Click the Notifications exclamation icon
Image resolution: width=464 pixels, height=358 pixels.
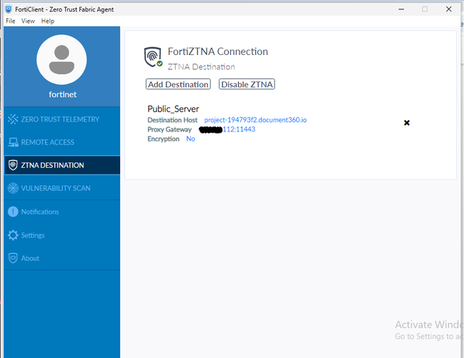(x=13, y=212)
